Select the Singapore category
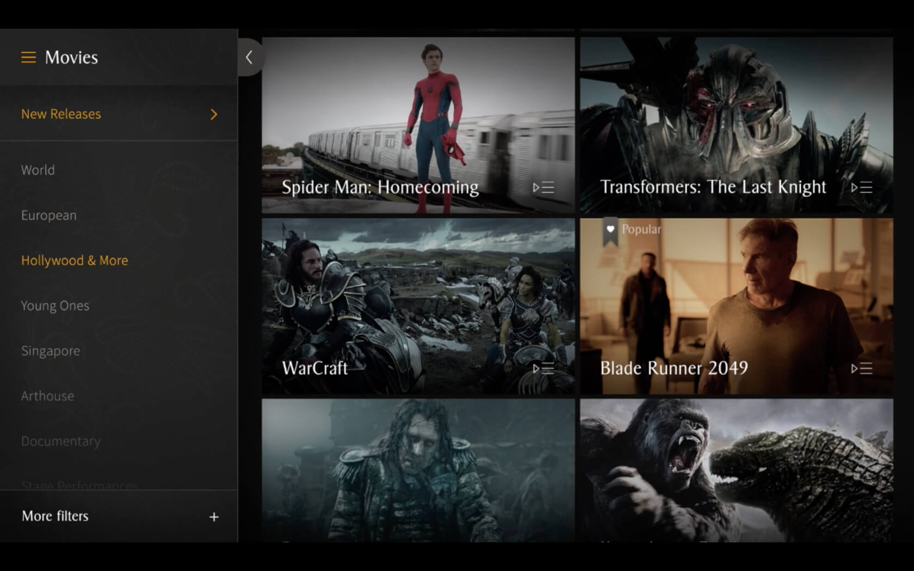 pos(50,351)
